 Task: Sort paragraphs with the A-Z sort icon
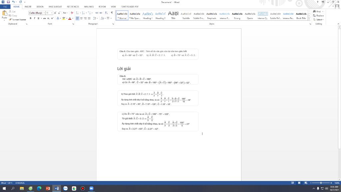coord(106,13)
